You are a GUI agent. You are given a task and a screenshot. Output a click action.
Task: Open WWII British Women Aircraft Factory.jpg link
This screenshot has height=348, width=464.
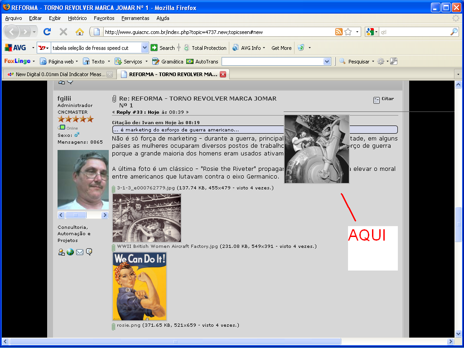tap(168, 246)
